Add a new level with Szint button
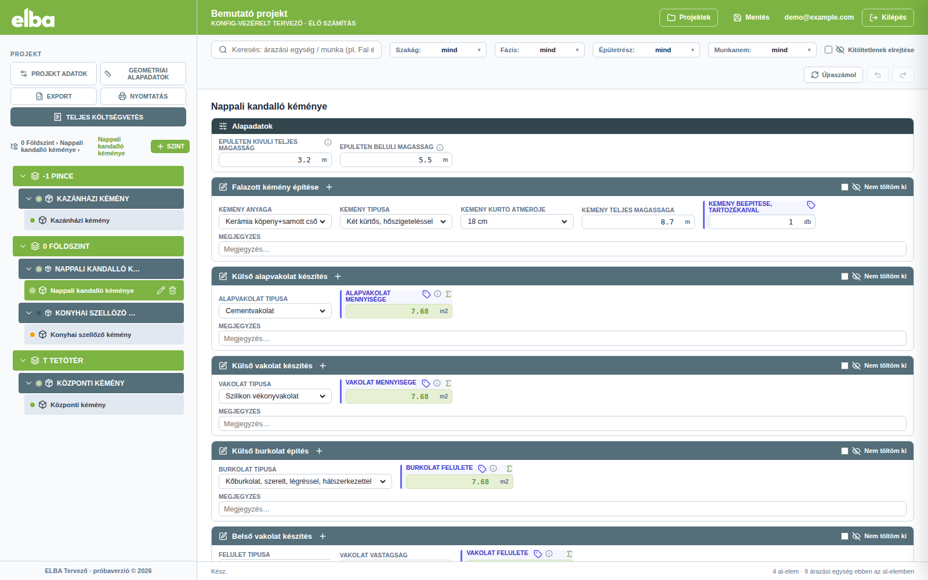This screenshot has width=928, height=580. point(170,147)
